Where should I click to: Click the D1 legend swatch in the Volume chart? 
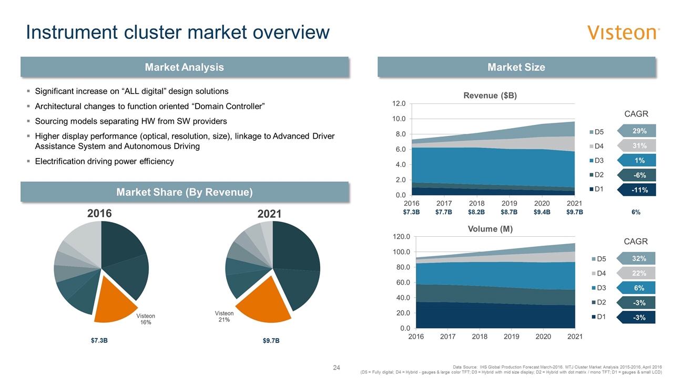tap(593, 317)
